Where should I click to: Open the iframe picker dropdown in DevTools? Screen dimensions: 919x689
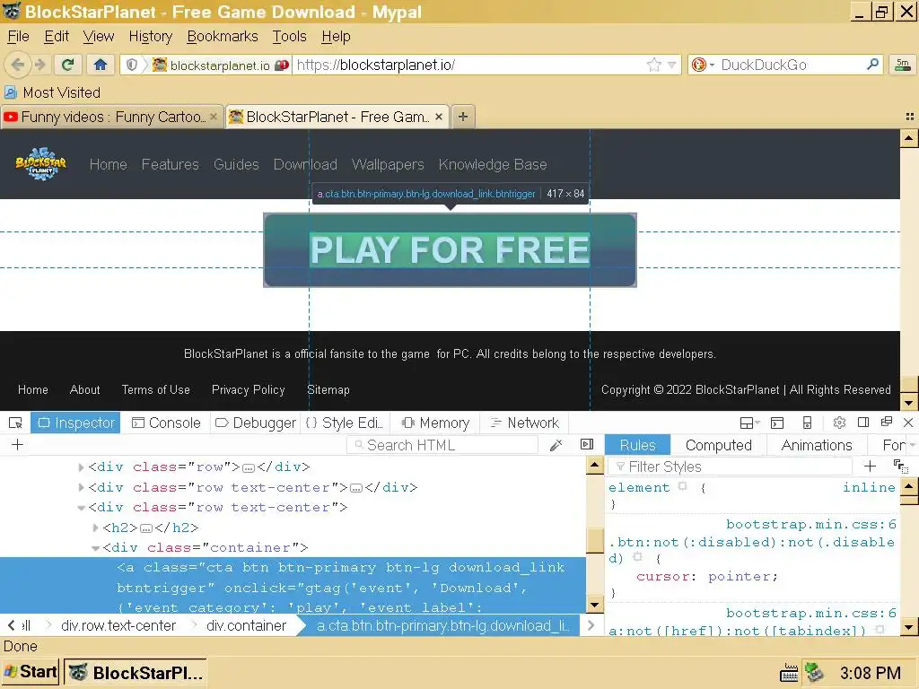point(749,423)
